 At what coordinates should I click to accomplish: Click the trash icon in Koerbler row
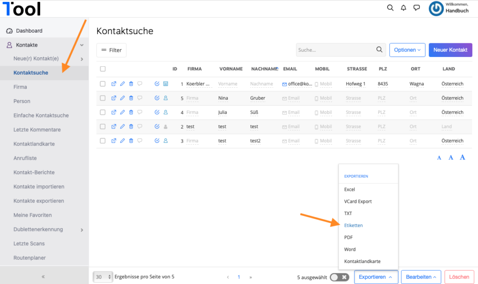point(131,84)
